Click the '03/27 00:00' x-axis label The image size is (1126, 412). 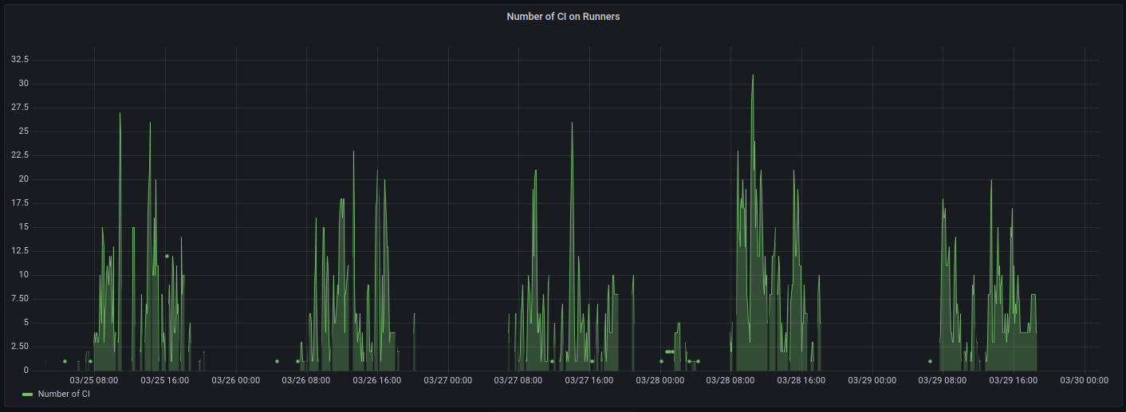(447, 380)
